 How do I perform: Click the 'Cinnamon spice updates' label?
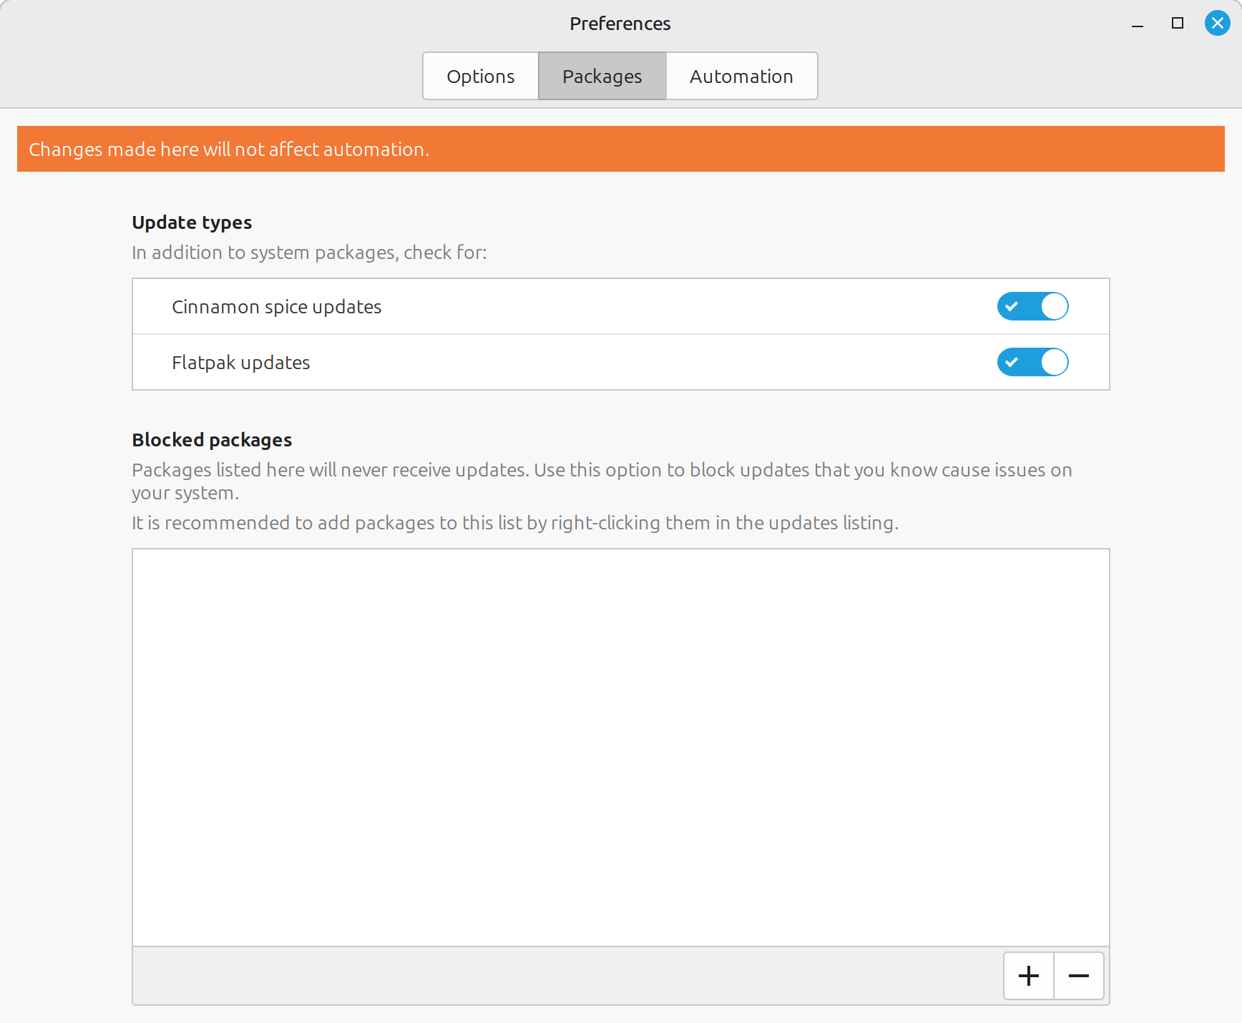[276, 306]
